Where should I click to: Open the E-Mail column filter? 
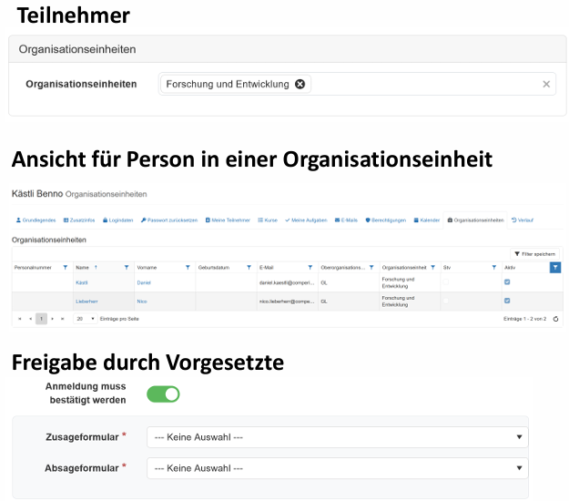tap(310, 268)
